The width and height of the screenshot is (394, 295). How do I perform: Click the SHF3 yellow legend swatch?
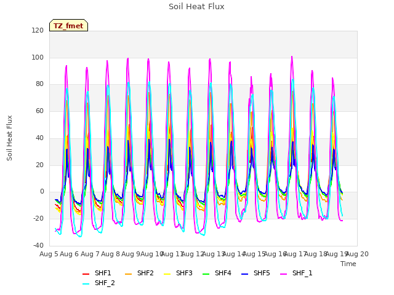167,274
